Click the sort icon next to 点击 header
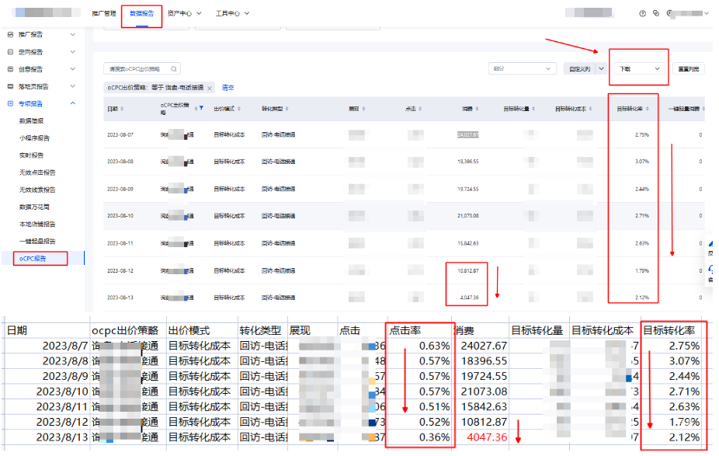719x456 pixels. click(x=421, y=109)
